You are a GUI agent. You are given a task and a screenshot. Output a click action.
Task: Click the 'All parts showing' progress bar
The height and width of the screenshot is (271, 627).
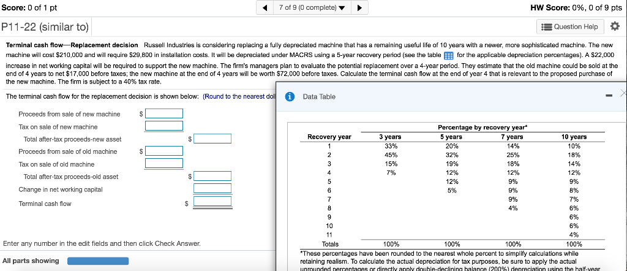point(98,261)
